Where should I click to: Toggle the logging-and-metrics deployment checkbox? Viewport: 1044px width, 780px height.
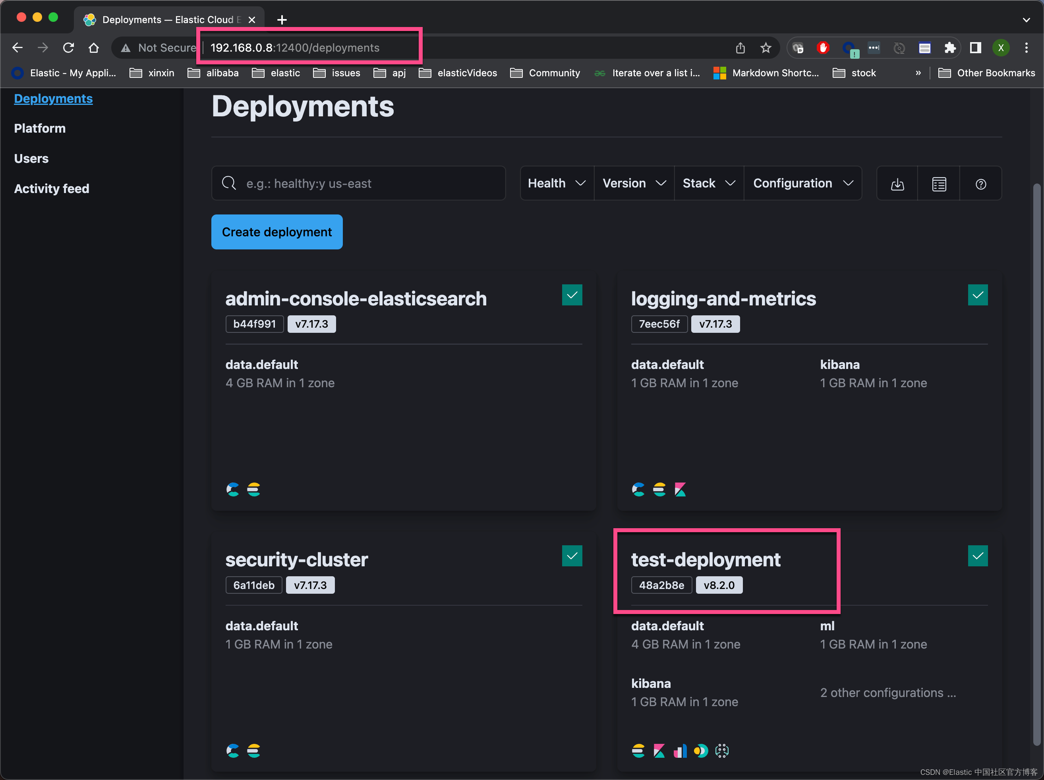point(978,295)
